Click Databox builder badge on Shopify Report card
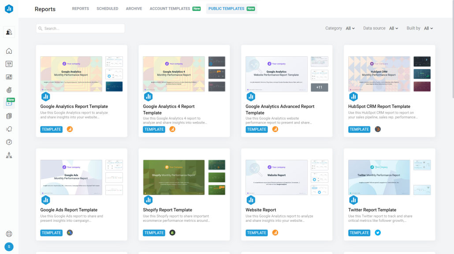 148,200
